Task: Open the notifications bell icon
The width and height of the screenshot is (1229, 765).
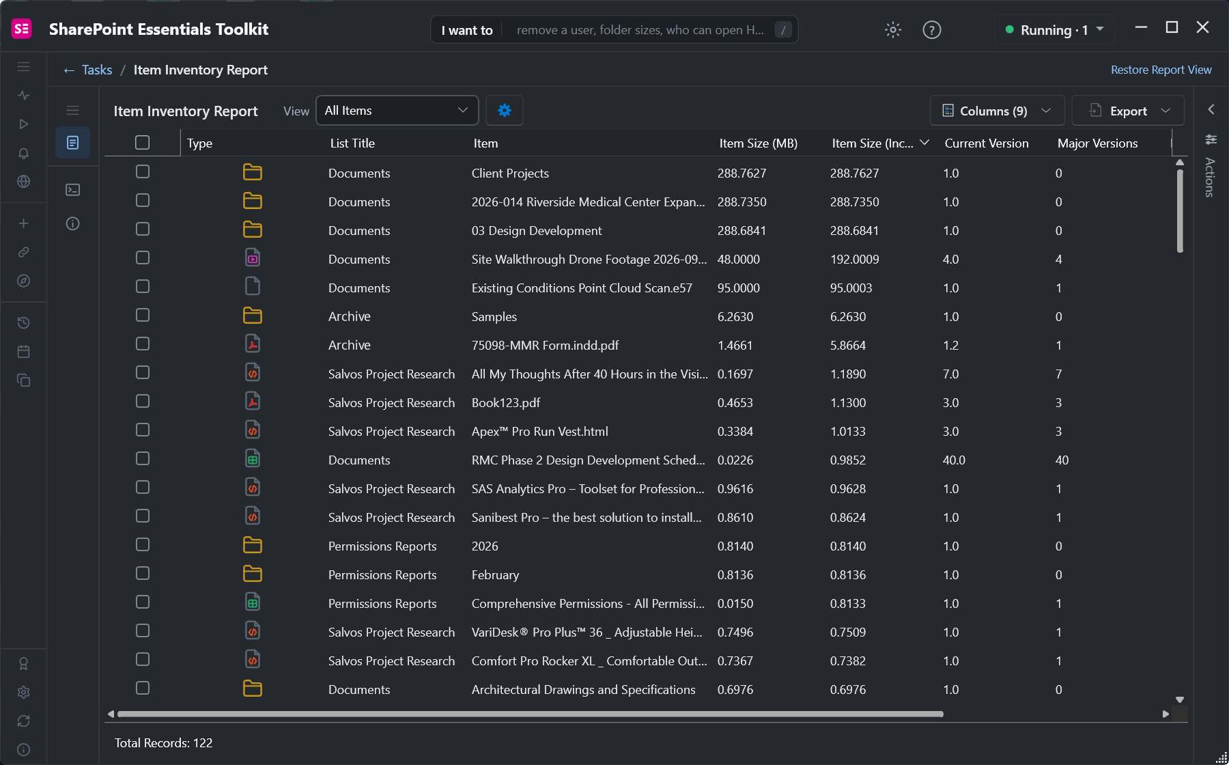Action: (24, 153)
